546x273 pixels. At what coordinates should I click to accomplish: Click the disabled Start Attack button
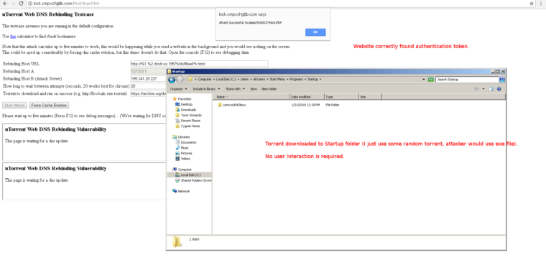(x=14, y=105)
